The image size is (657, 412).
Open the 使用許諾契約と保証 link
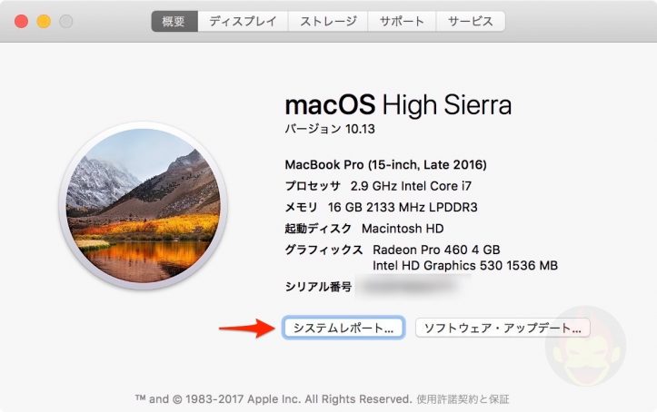point(463,399)
